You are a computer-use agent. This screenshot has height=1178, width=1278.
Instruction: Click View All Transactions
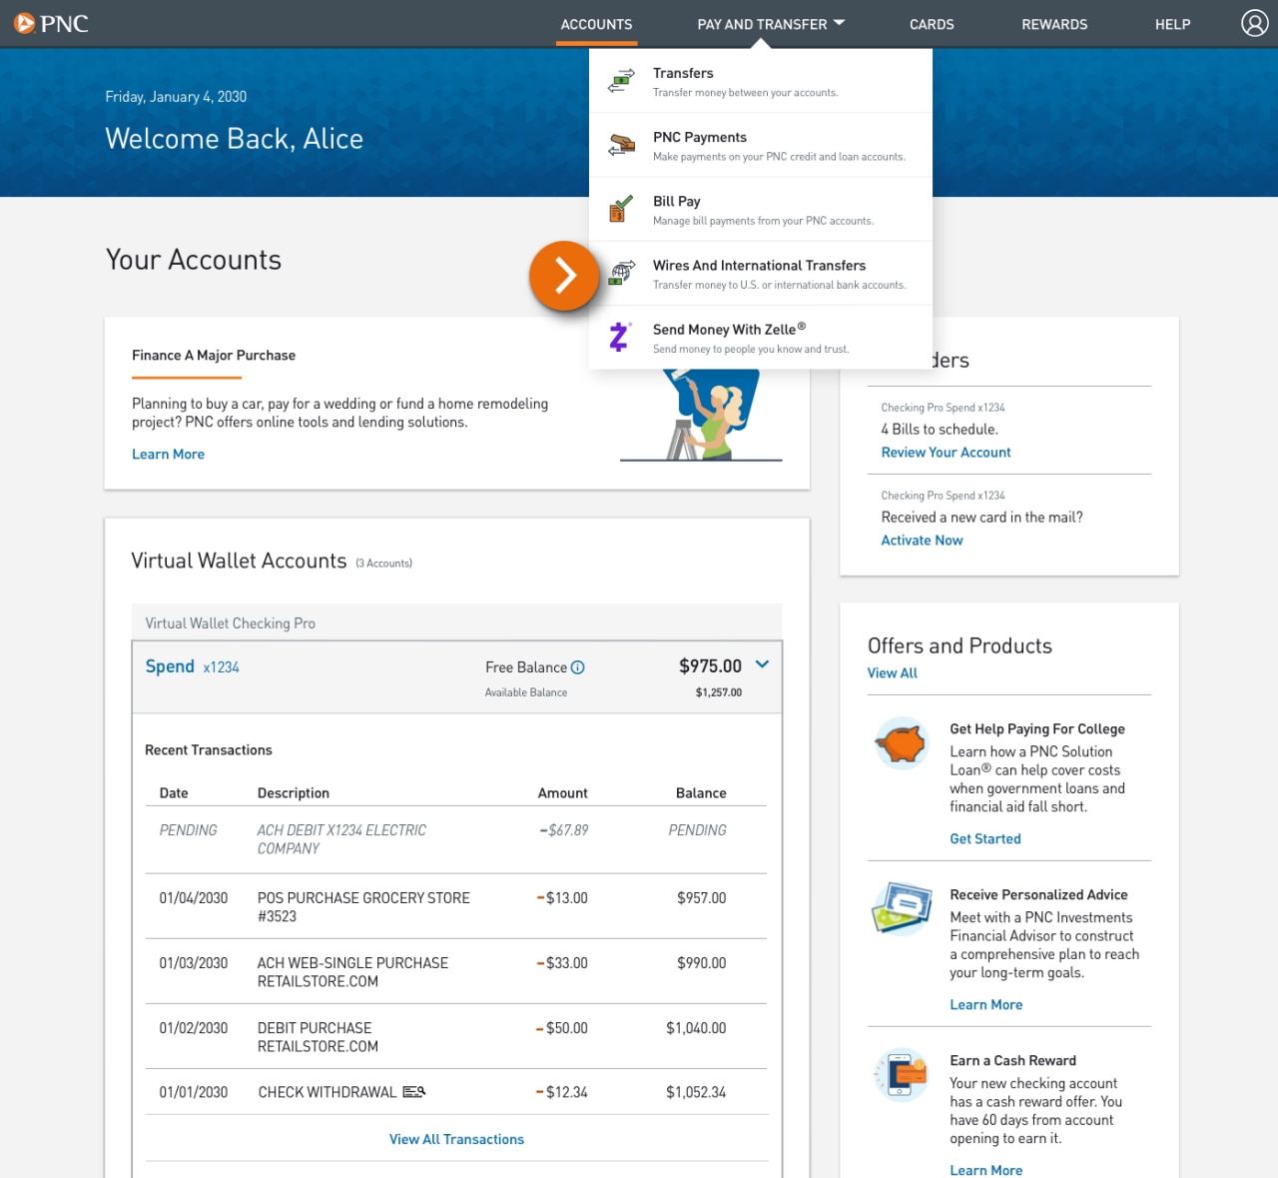tap(456, 1138)
